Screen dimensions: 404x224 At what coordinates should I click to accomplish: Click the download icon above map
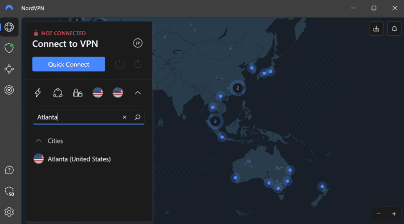tap(376, 28)
